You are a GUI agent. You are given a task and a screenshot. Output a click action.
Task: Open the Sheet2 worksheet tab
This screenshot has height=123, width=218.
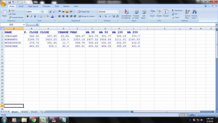(25, 112)
